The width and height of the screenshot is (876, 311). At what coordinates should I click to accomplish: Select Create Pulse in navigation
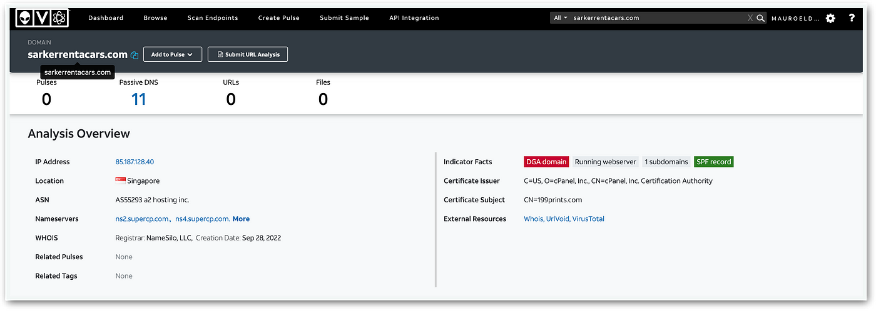(278, 18)
